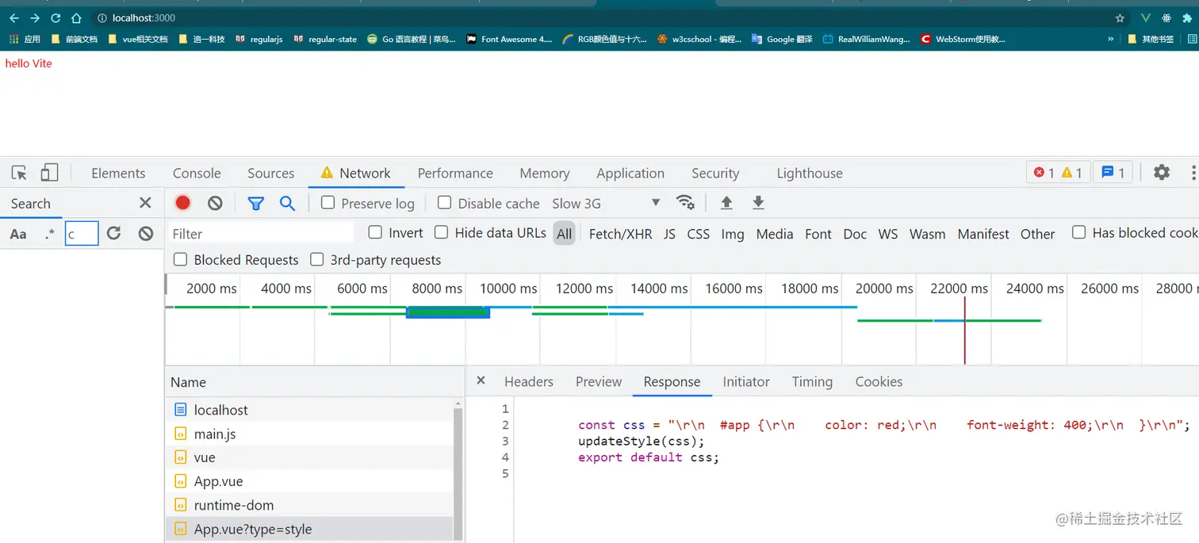Screen dimensions: 1199x543
Task: Toggle Invert filter checkbox
Action: pyautogui.click(x=375, y=232)
